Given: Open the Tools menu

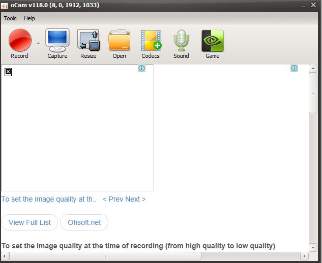Looking at the screenshot, I should 10,18.
